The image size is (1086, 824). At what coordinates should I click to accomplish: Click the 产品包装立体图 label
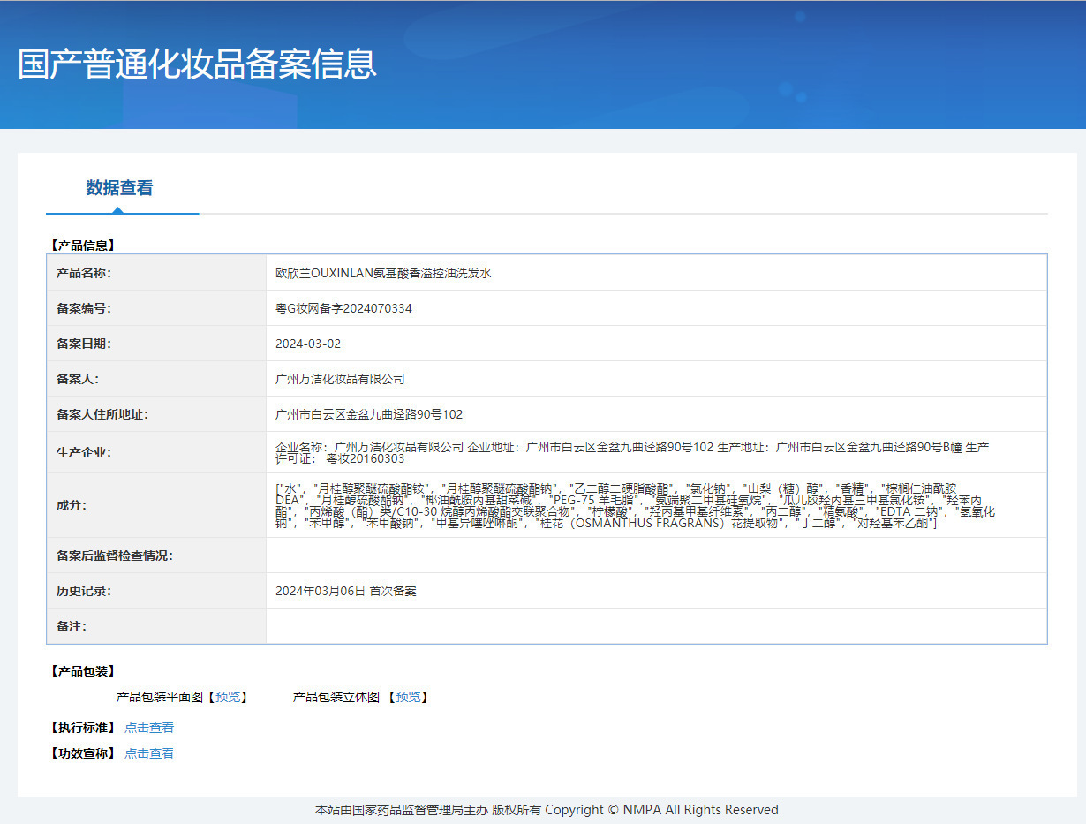(x=336, y=697)
